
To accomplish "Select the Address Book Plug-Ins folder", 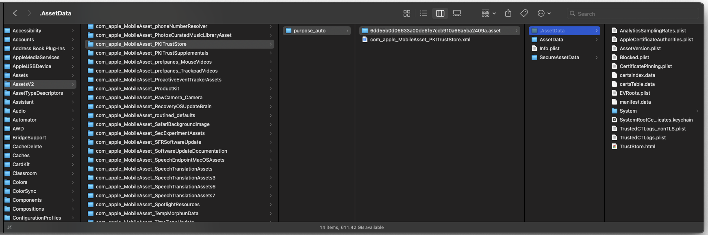I will point(40,49).
